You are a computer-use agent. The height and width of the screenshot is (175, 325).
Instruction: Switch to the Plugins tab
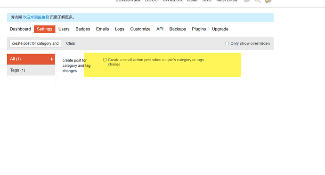tap(199, 29)
